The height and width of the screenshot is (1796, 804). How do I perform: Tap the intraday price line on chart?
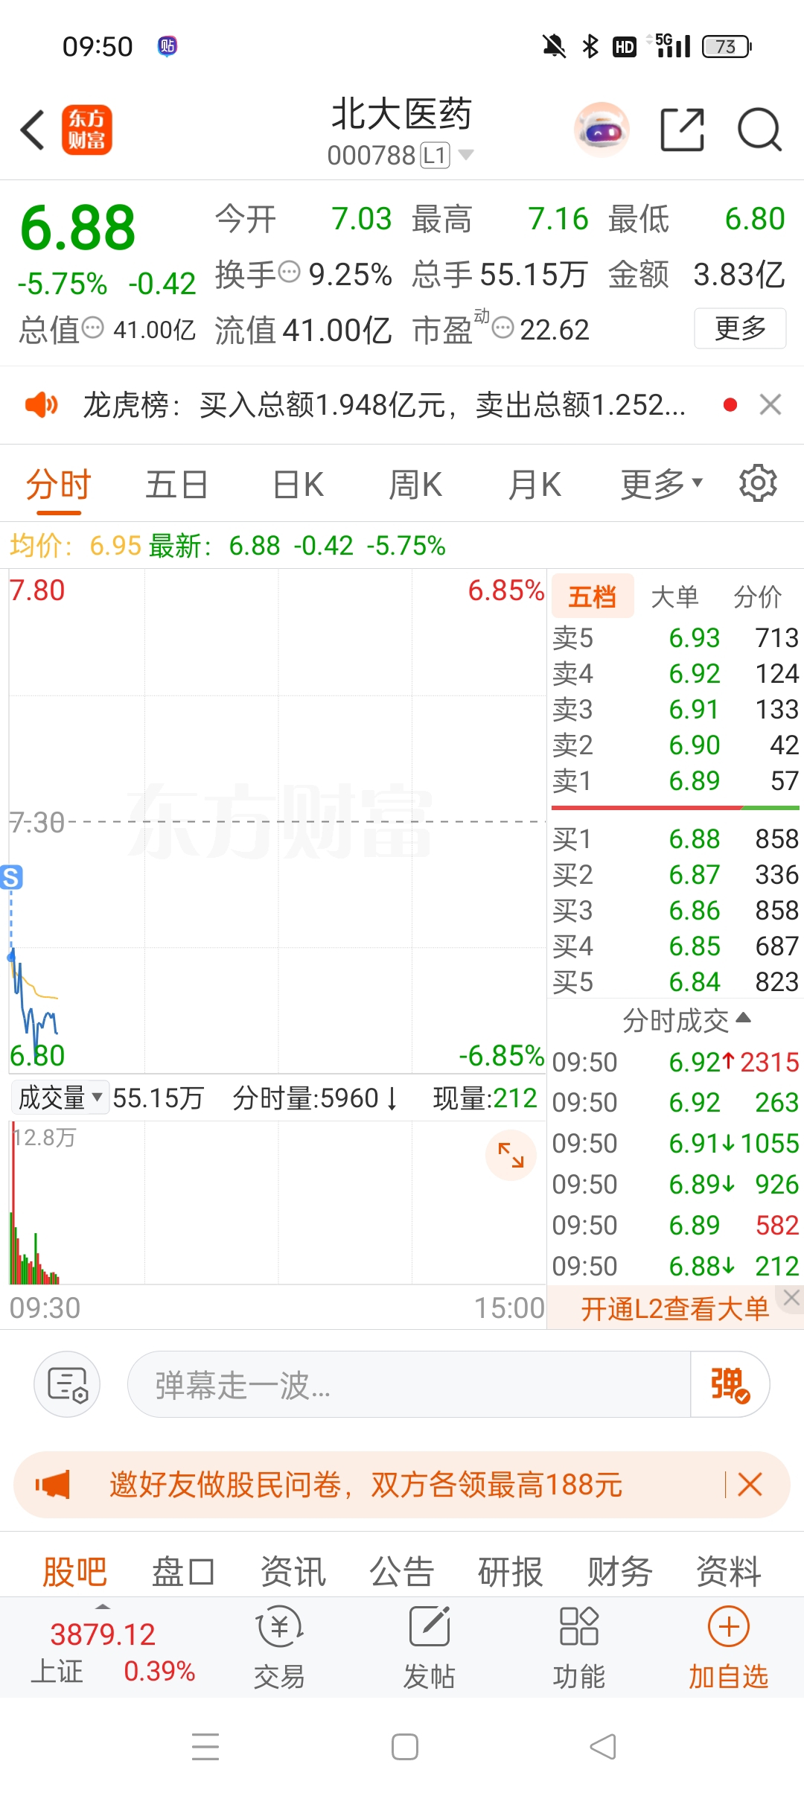(x=33, y=1005)
